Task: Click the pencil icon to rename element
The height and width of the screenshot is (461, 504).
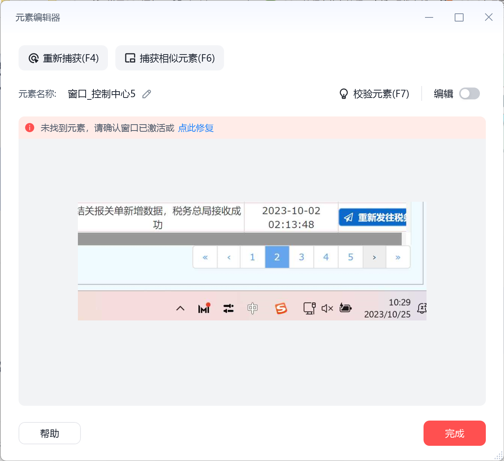Action: 147,94
